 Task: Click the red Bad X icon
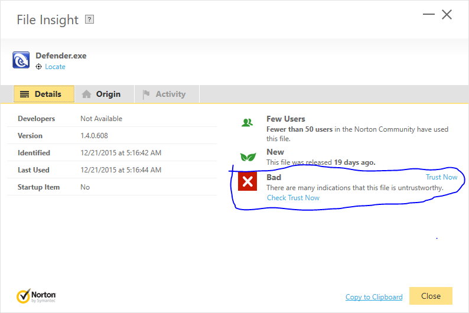(247, 181)
